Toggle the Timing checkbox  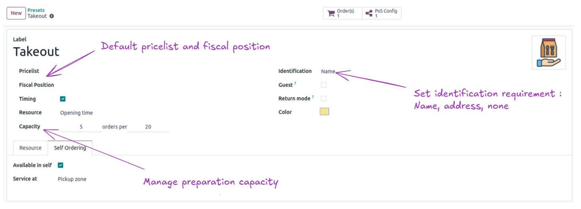coord(63,99)
